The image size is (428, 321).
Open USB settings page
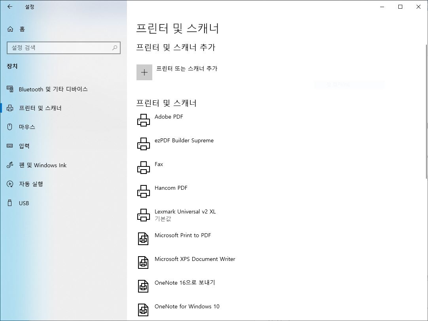[x=24, y=203]
